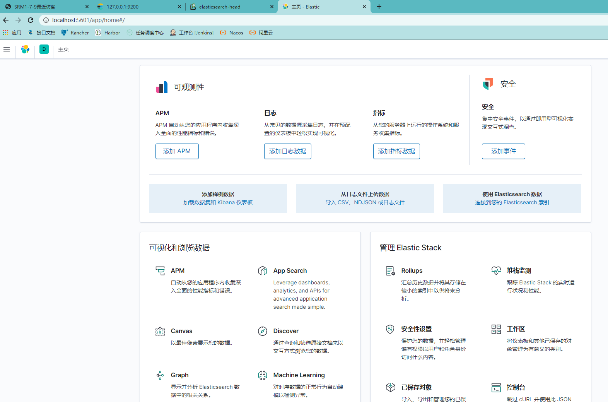This screenshot has width=608, height=402.
Task: Open the 应用 apps bookmark
Action: [12, 33]
